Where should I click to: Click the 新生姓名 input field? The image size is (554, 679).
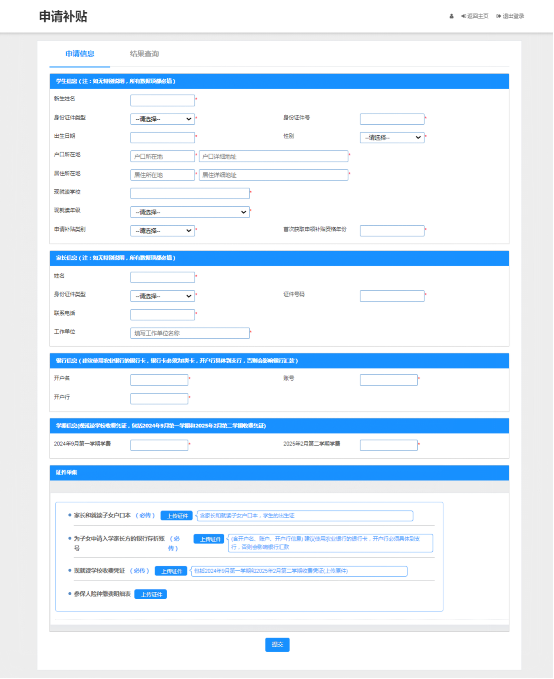162,101
